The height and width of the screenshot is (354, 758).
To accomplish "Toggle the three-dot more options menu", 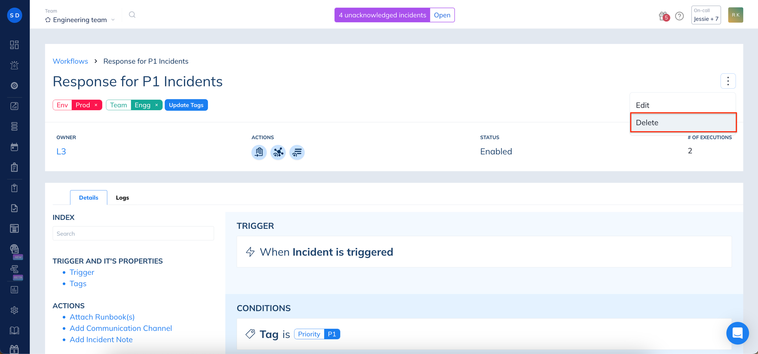I will (x=728, y=81).
